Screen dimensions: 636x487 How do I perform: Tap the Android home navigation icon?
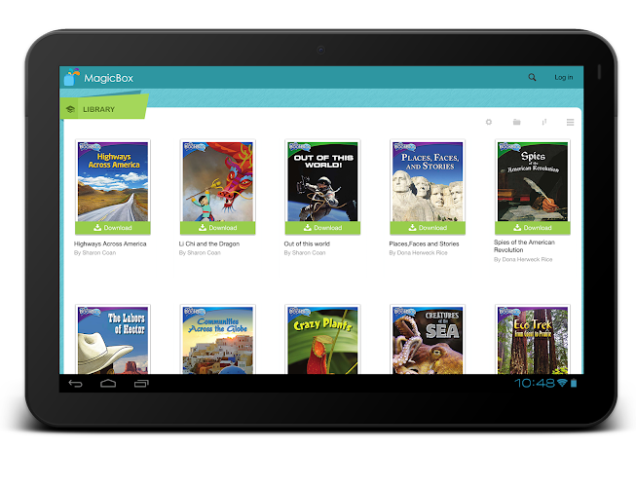[108, 383]
